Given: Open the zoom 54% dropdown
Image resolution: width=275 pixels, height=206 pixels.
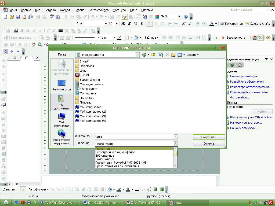Looking at the screenshot, I should point(179,17).
